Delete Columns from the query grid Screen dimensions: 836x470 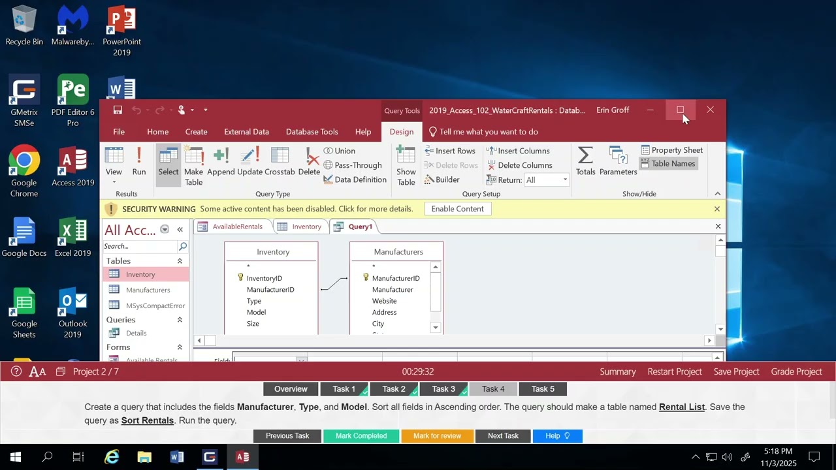click(x=520, y=165)
